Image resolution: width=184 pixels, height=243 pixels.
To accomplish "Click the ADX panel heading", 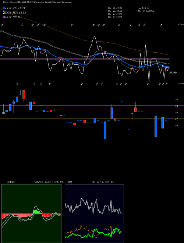I will click(x=70, y=182).
